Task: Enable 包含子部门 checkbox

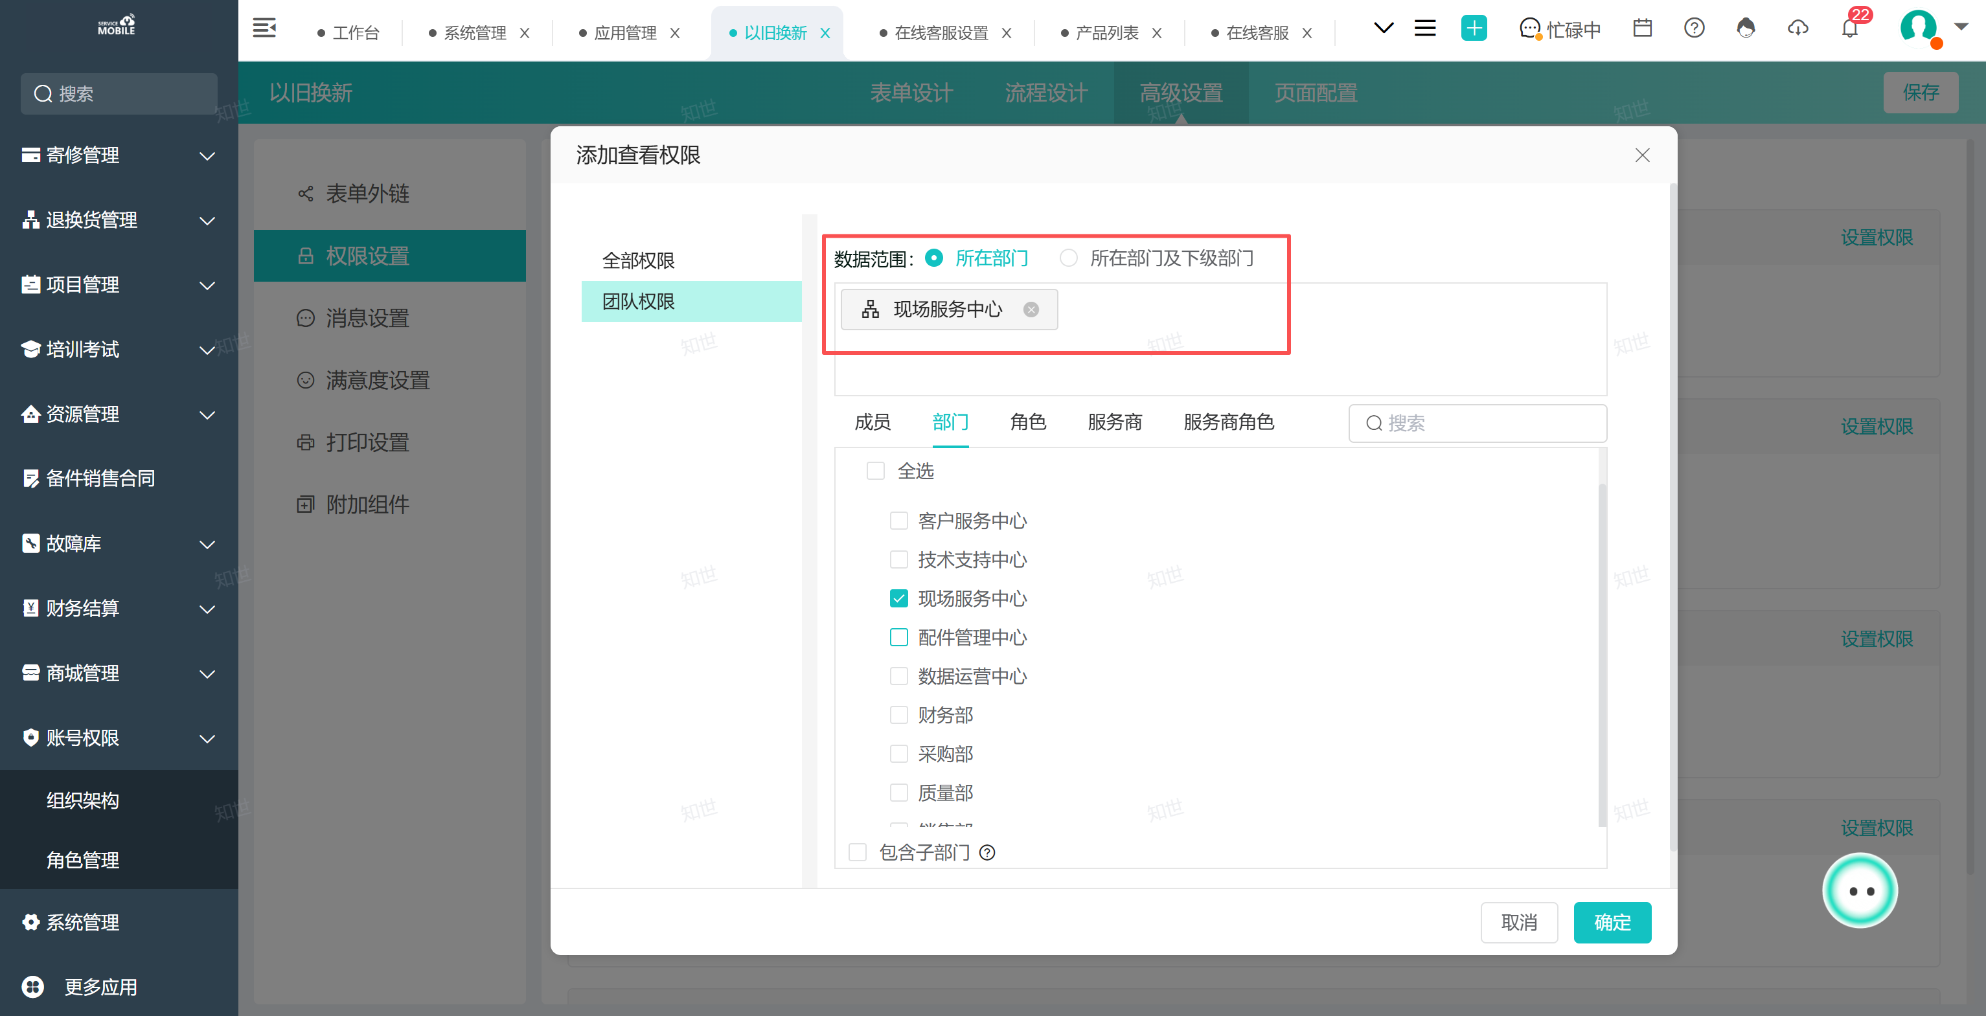Action: [858, 853]
